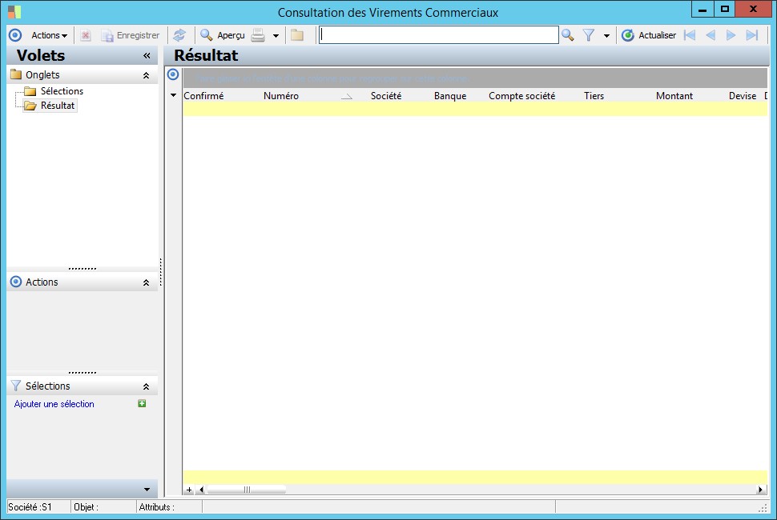
Task: Click the printer icon
Action: point(258,35)
